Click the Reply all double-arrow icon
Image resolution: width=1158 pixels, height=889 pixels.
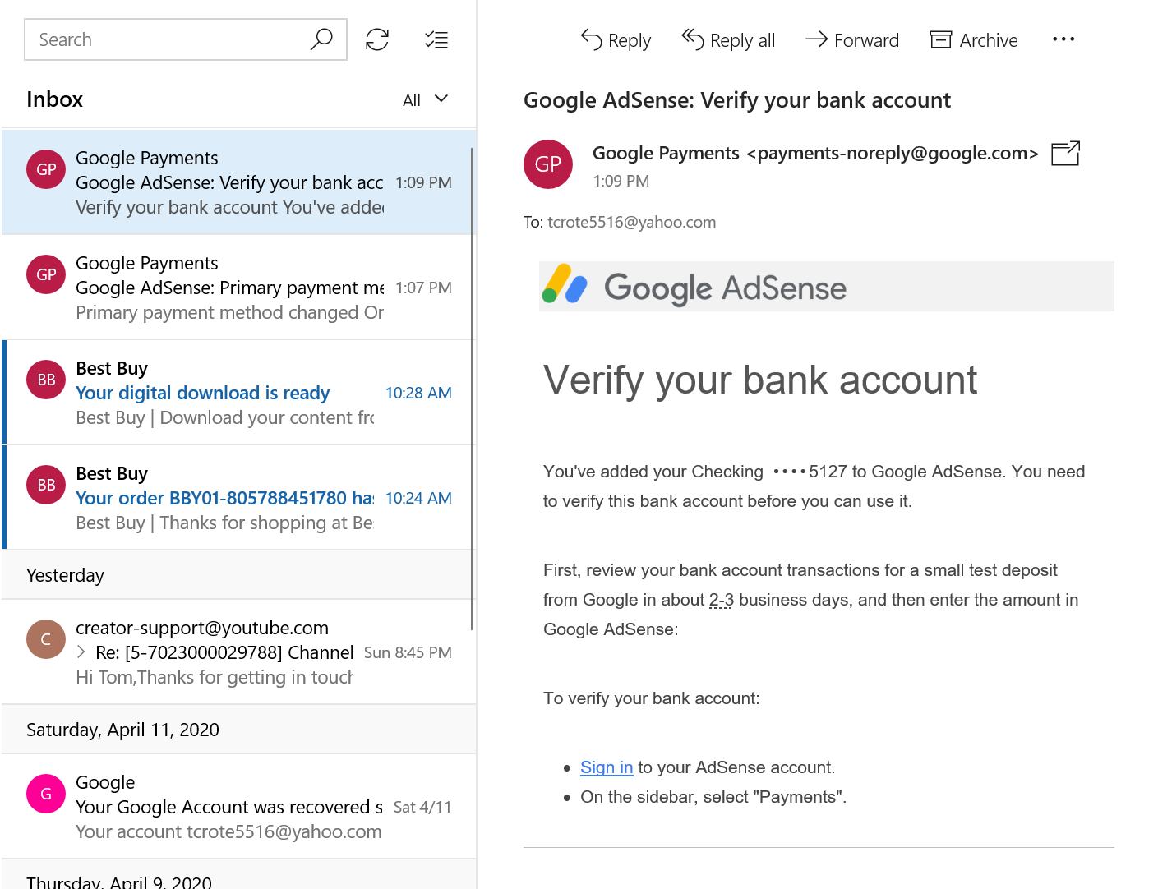tap(692, 39)
